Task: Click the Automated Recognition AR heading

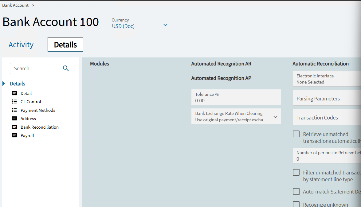Action: tap(221, 64)
